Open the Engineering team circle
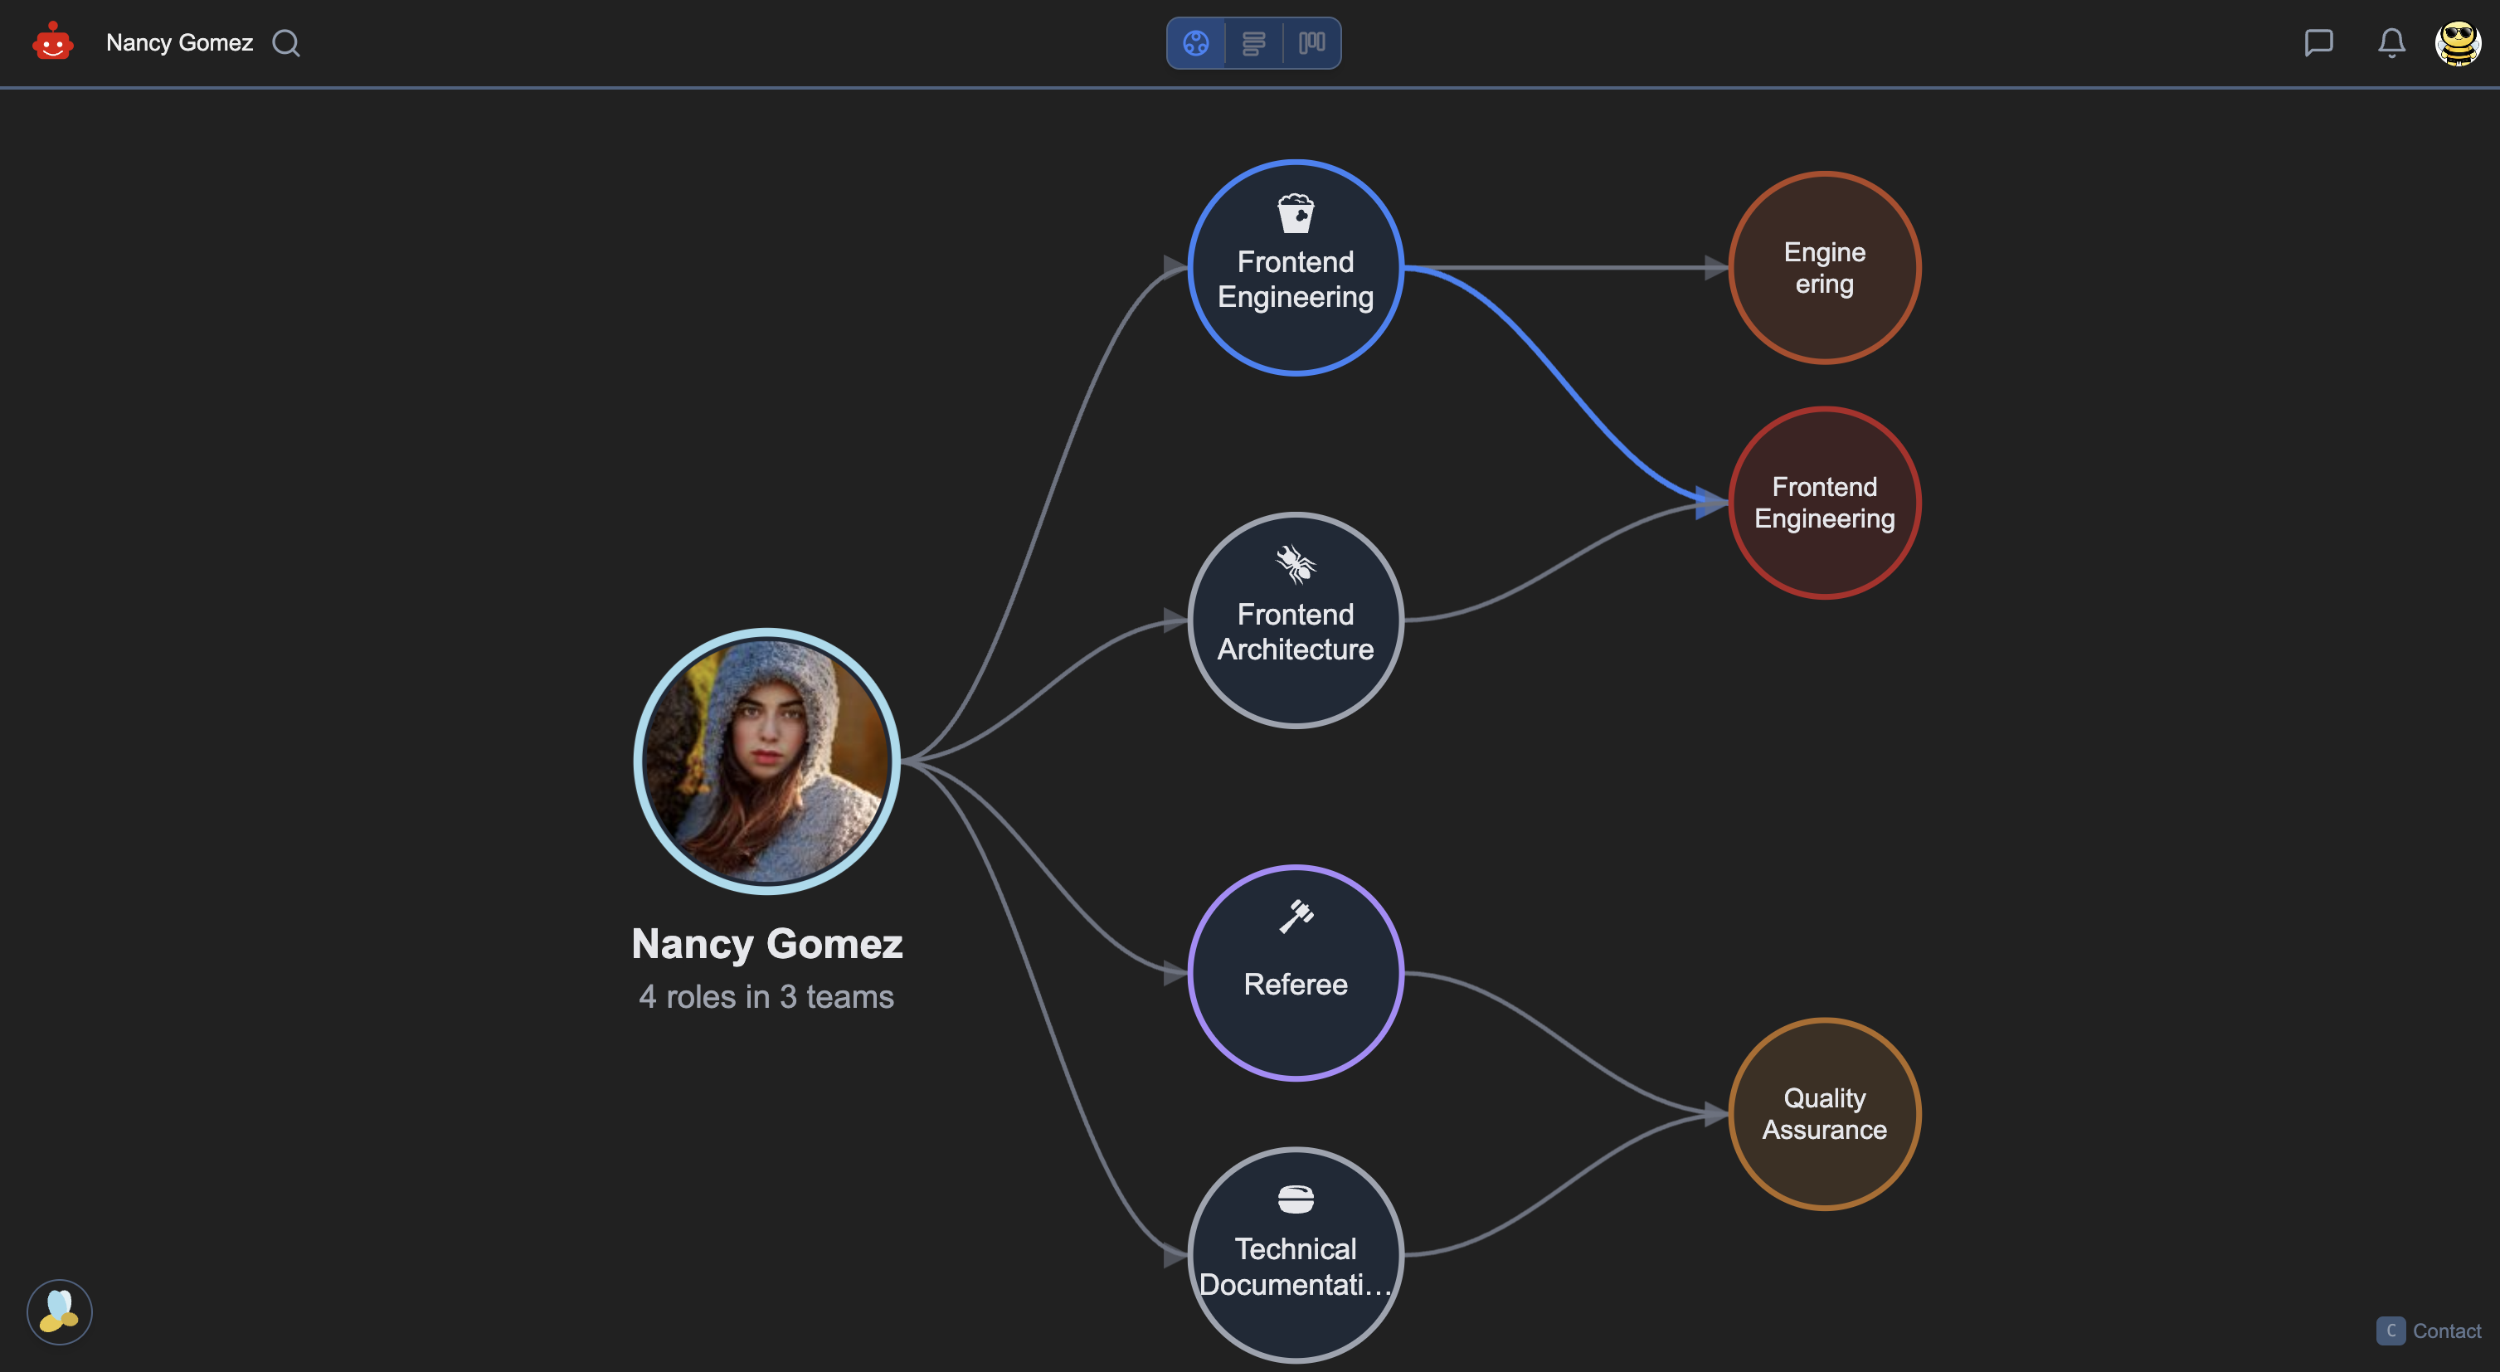Viewport: 2500px width, 1372px height. click(x=1823, y=268)
